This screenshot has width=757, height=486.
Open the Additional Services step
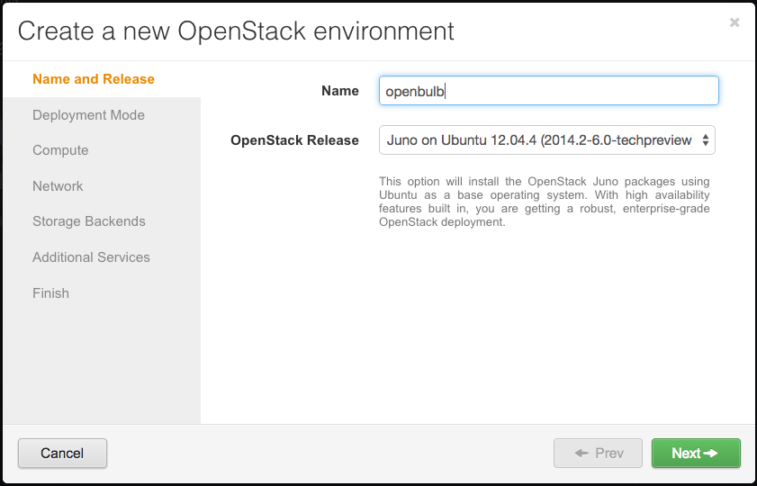[x=91, y=257]
